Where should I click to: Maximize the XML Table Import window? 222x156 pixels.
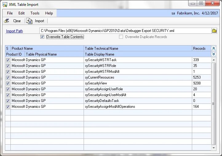click(x=201, y=3)
